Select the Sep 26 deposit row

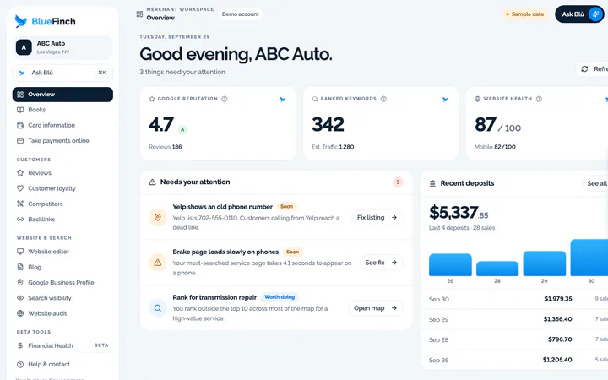(514, 360)
